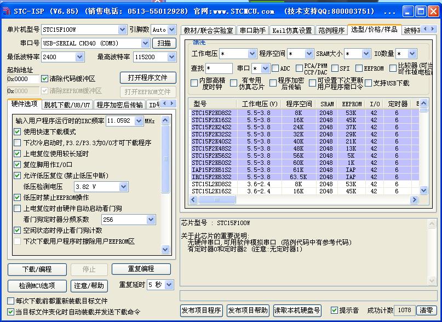Image resolution: width=442 pixels, height=322 pixels.
Task: Enable 下次冷启动时 P3.2/P3.3 option
Action: pyautogui.click(x=17, y=143)
